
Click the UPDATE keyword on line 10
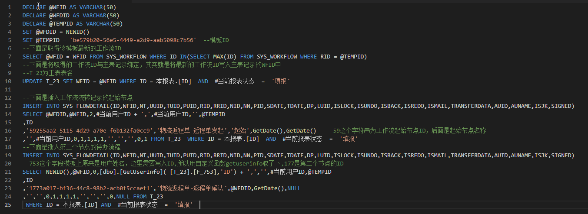click(33, 81)
